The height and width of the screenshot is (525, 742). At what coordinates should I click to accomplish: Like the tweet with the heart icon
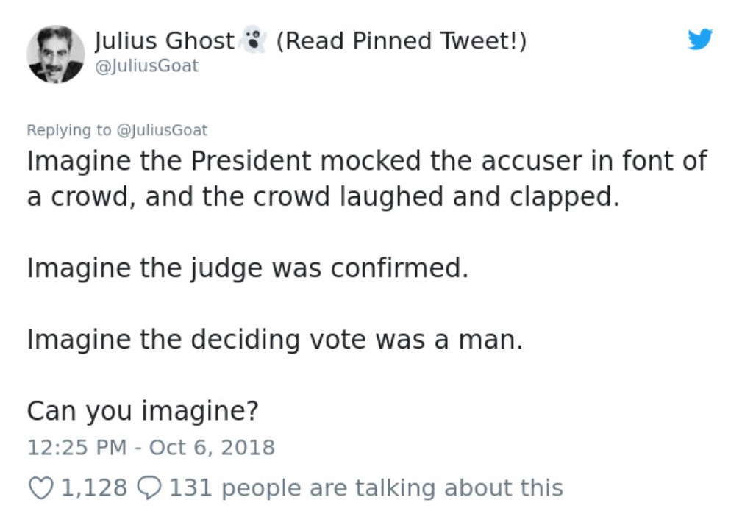click(40, 488)
